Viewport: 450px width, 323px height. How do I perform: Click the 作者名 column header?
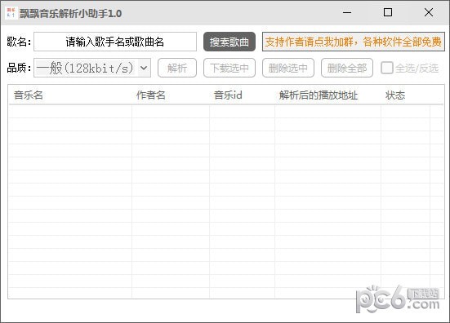171,95
